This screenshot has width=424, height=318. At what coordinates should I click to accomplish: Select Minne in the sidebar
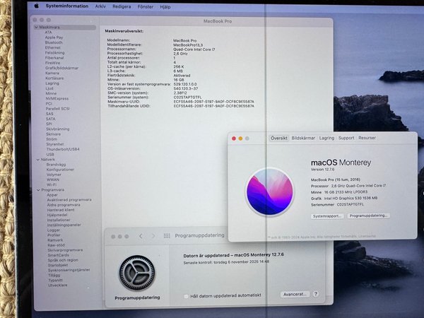click(x=51, y=93)
